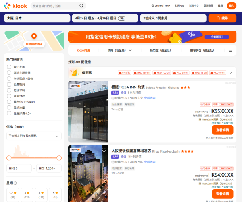The height and width of the screenshot is (202, 242).
Task: Click the 6% discount coupon tag
Action: pos(125,73)
